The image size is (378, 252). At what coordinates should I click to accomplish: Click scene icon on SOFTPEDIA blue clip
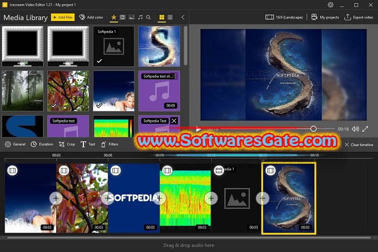coord(115,171)
